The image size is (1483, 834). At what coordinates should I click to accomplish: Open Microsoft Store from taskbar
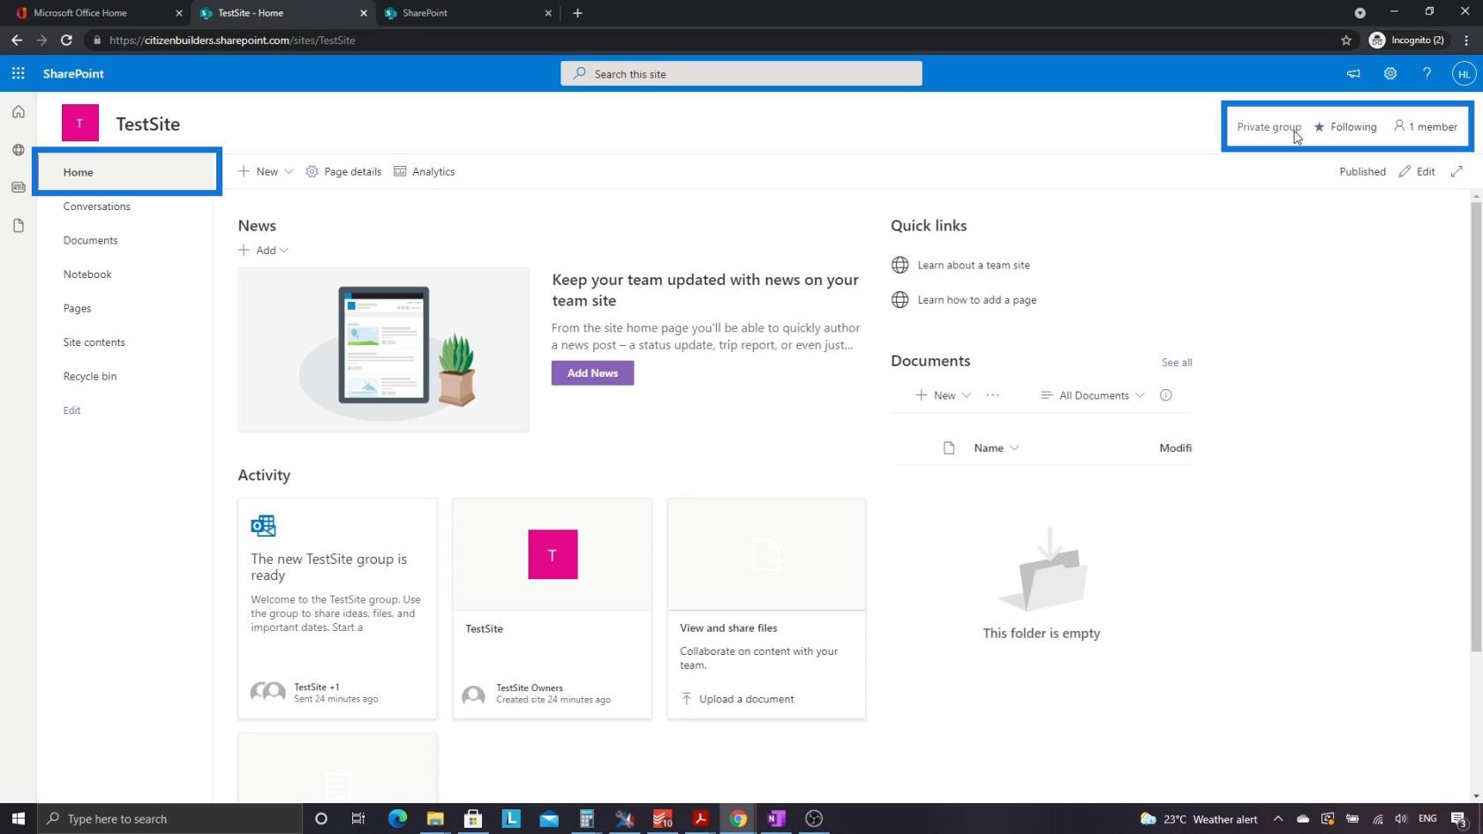[473, 819]
